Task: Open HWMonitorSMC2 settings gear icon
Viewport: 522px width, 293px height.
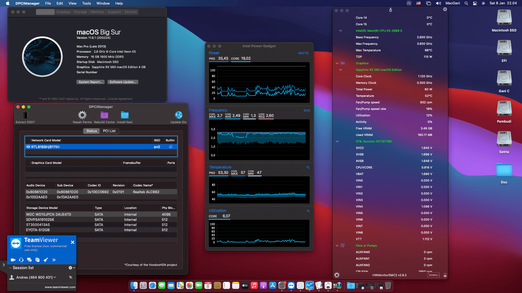Action: [337, 275]
